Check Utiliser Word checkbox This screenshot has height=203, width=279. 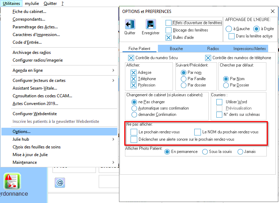pos(219,102)
